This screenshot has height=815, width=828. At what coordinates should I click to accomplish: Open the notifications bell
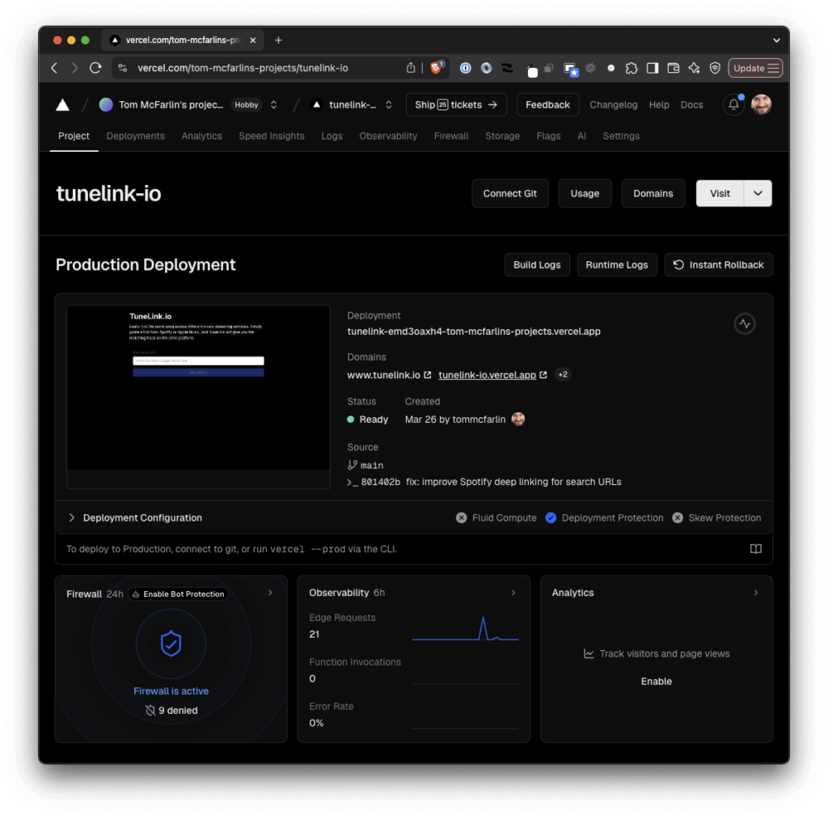click(x=733, y=104)
